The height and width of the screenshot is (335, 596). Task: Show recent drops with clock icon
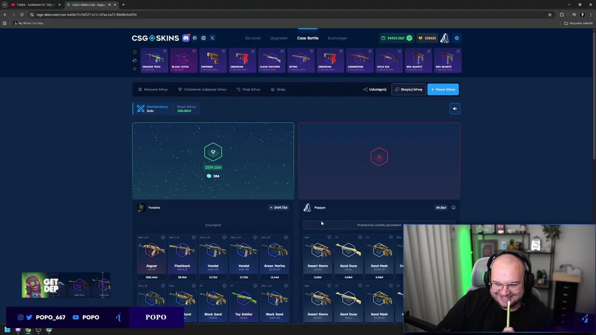tap(135, 52)
